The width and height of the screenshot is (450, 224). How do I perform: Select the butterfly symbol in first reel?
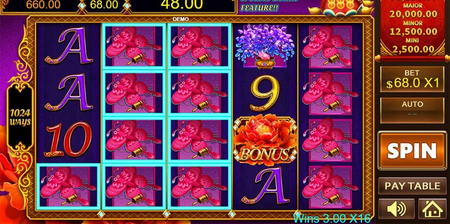click(x=68, y=187)
